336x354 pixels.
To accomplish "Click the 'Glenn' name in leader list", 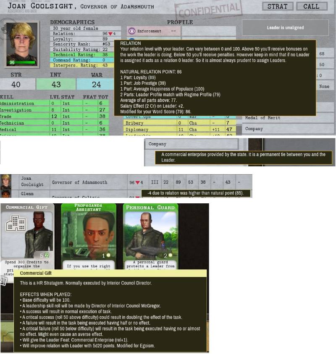I will click(27, 194).
